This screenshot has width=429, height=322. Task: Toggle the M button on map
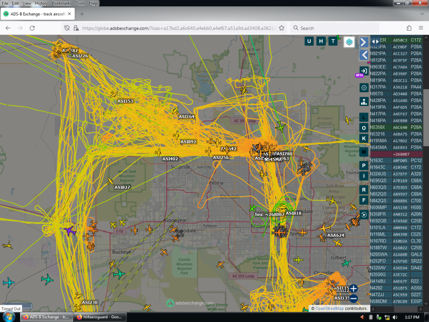[x=364, y=152]
